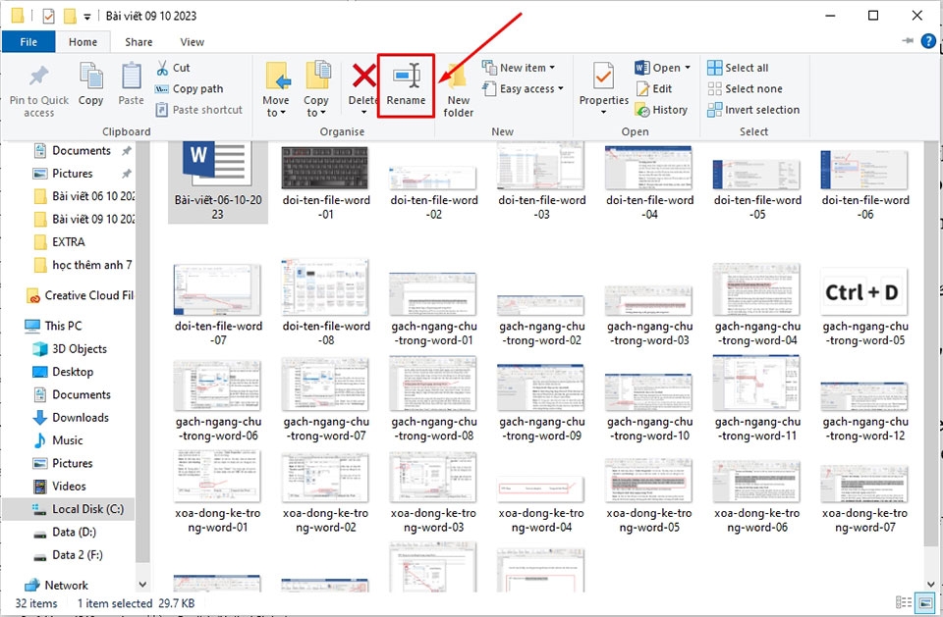This screenshot has height=617, width=943.
Task: Open the File menu tab
Action: pyautogui.click(x=28, y=42)
